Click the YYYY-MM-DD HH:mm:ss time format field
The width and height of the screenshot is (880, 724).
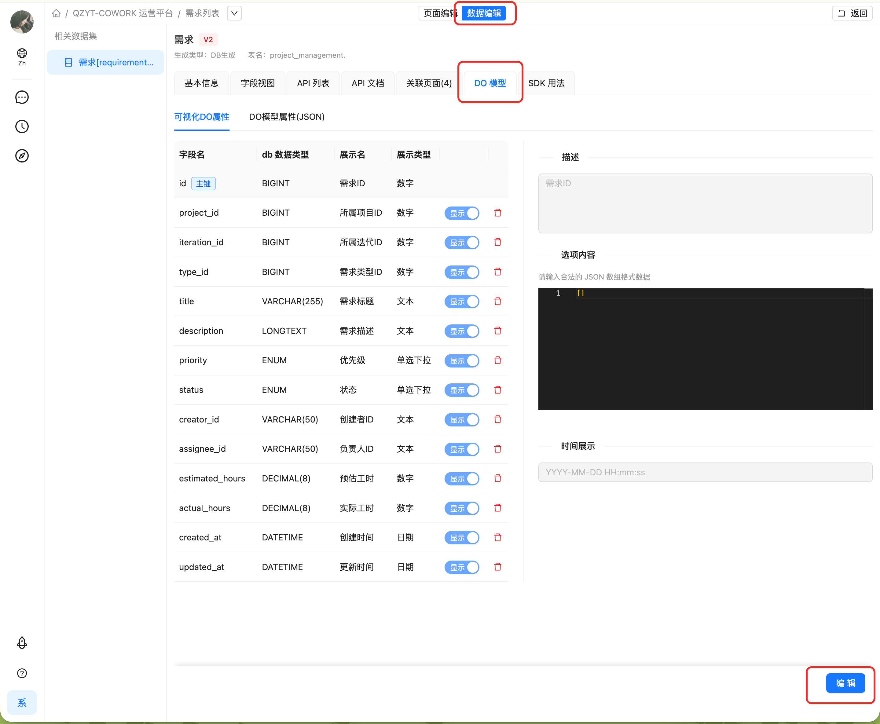tap(705, 473)
